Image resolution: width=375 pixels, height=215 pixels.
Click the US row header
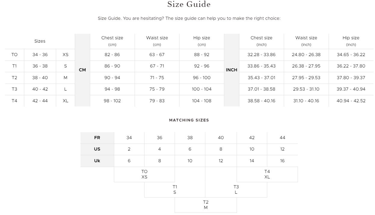[97, 149]
